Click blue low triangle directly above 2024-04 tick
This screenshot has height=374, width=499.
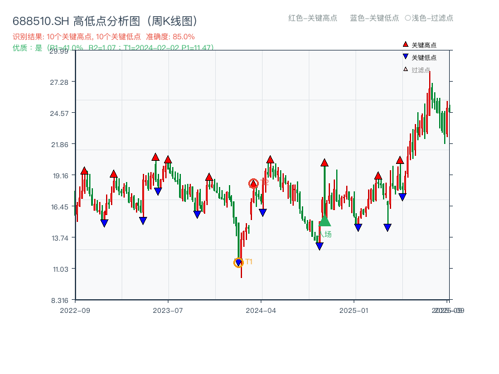tap(263, 213)
